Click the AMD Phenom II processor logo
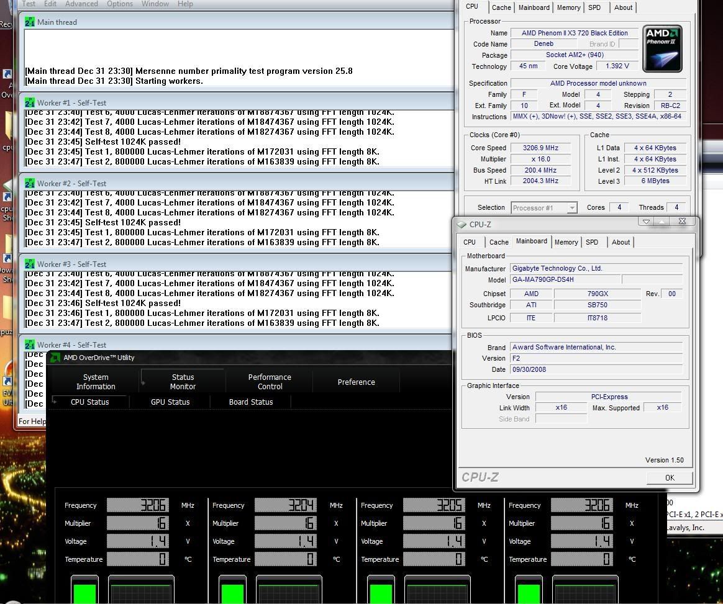The width and height of the screenshot is (723, 604). click(x=662, y=49)
